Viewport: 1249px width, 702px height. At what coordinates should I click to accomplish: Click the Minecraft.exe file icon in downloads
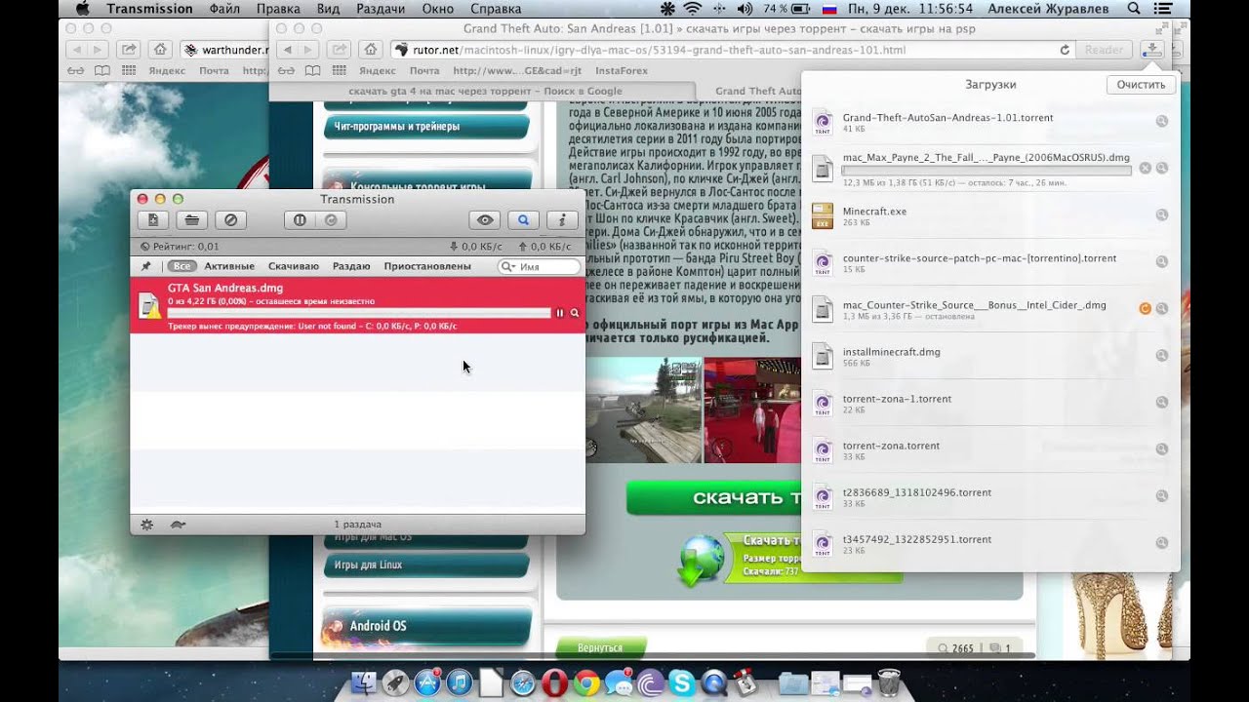[823, 215]
